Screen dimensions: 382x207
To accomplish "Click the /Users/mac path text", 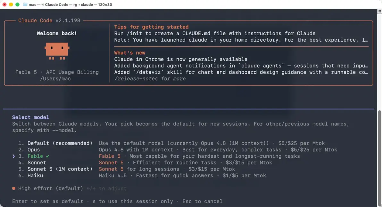I will coord(55,79).
